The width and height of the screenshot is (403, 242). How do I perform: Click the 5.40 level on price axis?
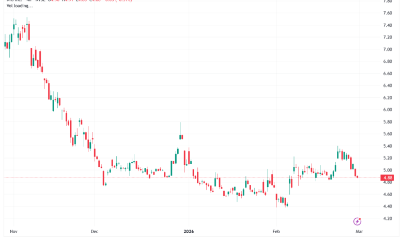tap(388, 146)
